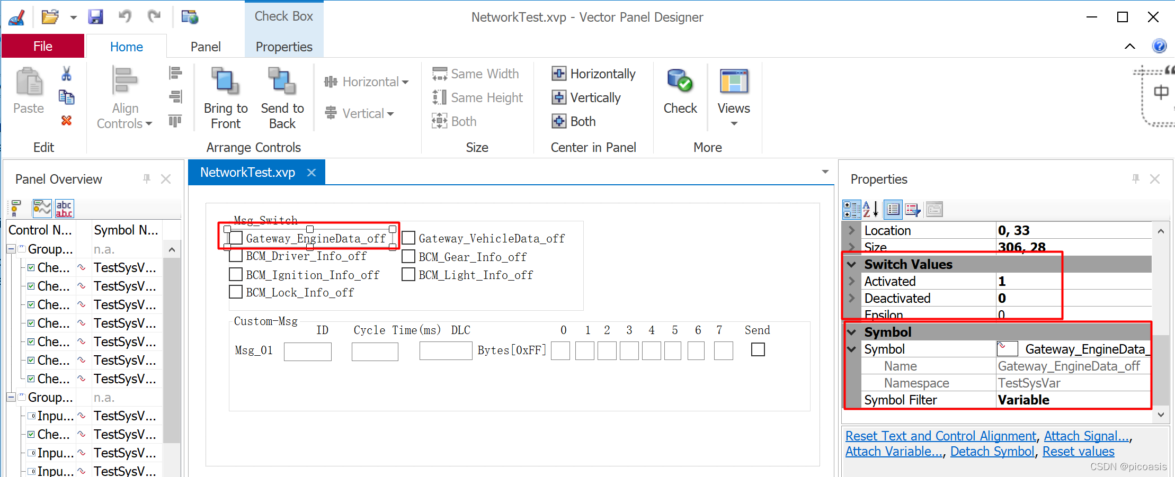Viewport: 1175px width, 477px height.
Task: Collapse the ribbon with the up chevron
Action: (1130, 46)
